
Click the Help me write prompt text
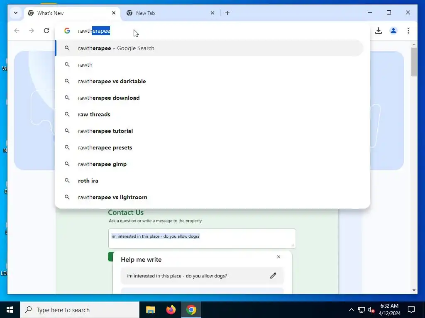177,276
